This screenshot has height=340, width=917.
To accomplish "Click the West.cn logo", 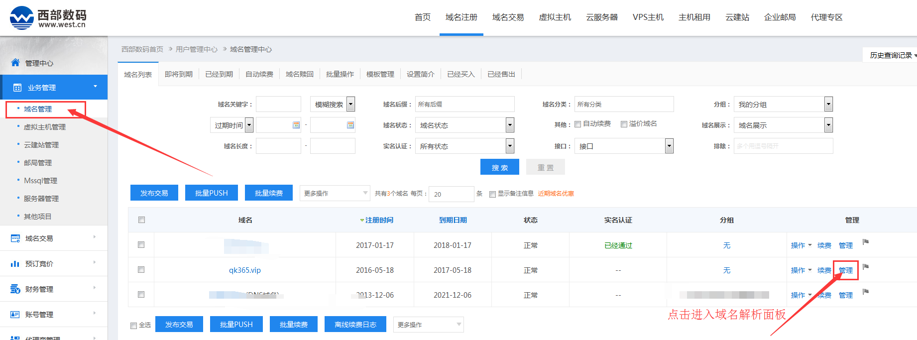I will click(x=48, y=18).
